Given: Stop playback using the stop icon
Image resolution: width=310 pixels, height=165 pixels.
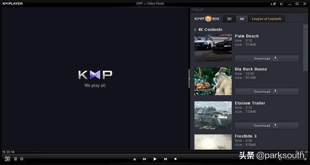Looking at the screenshot, I should 175,159.
